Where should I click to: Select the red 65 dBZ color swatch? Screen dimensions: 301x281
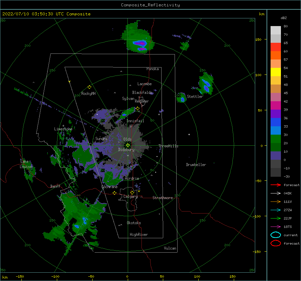pyautogui.click(x=276, y=47)
